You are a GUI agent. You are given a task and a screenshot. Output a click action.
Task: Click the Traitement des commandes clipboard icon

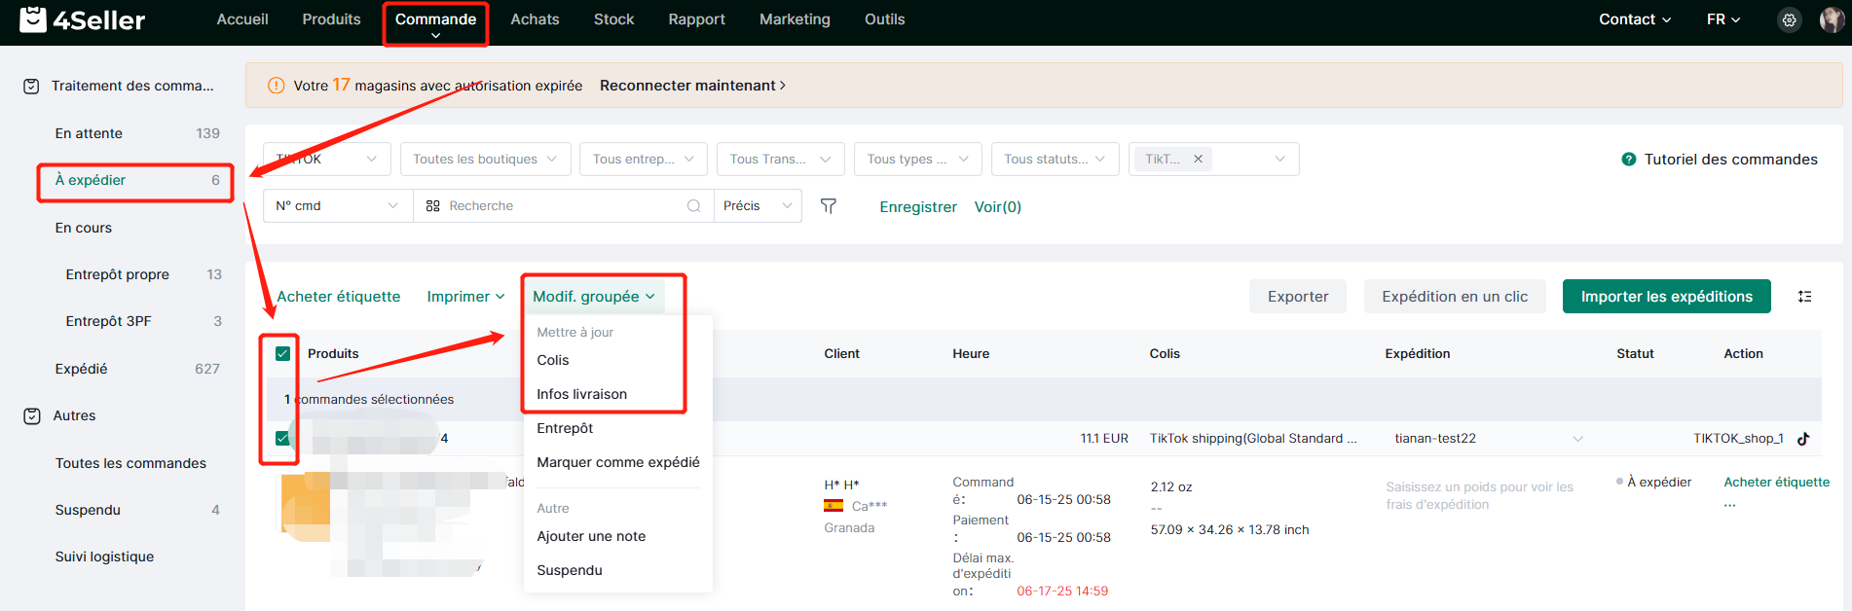tap(31, 87)
